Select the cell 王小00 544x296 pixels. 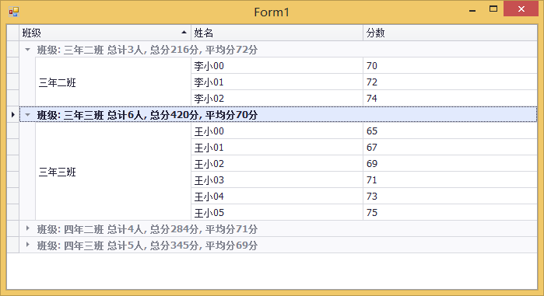[x=277, y=131]
